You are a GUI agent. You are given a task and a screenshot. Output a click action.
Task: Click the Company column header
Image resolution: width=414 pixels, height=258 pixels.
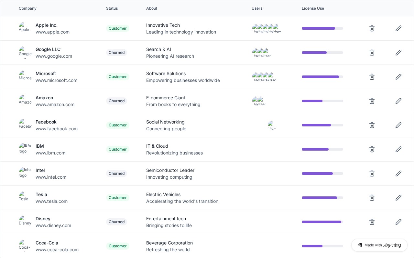click(27, 8)
